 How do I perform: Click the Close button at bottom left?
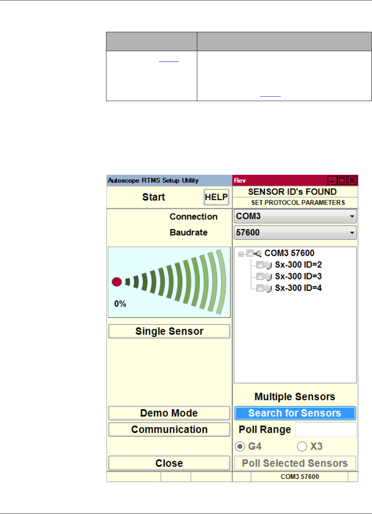tap(169, 463)
